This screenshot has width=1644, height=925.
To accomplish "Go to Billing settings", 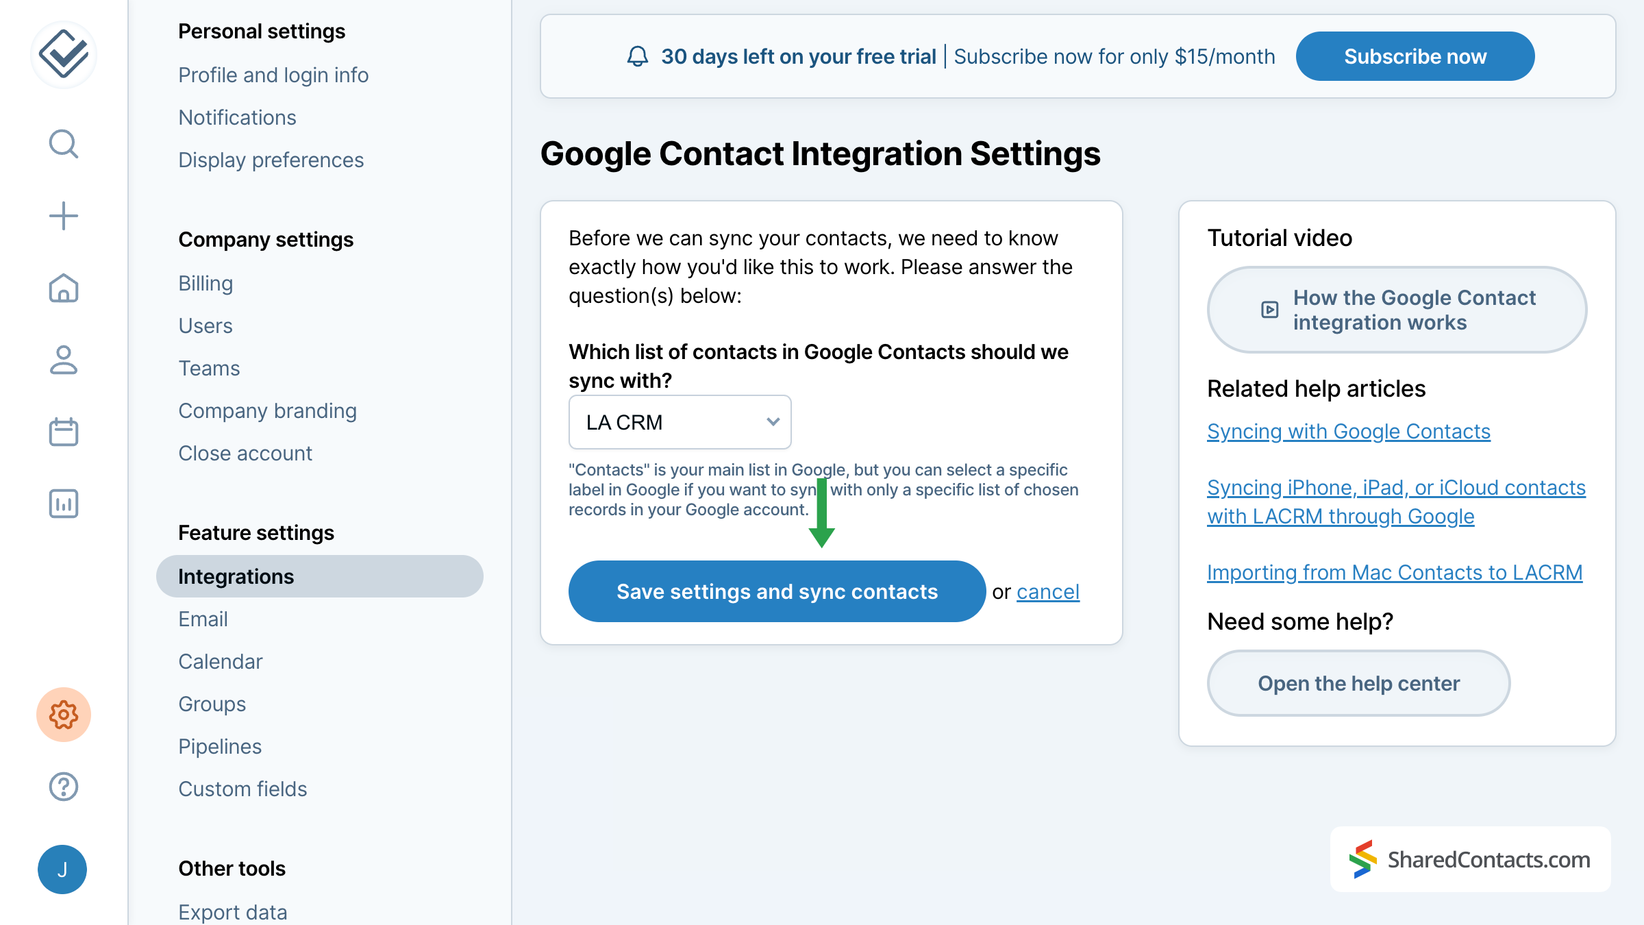I will pos(206,283).
